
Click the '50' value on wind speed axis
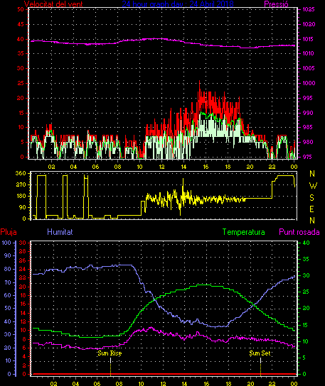tap(21, 9)
